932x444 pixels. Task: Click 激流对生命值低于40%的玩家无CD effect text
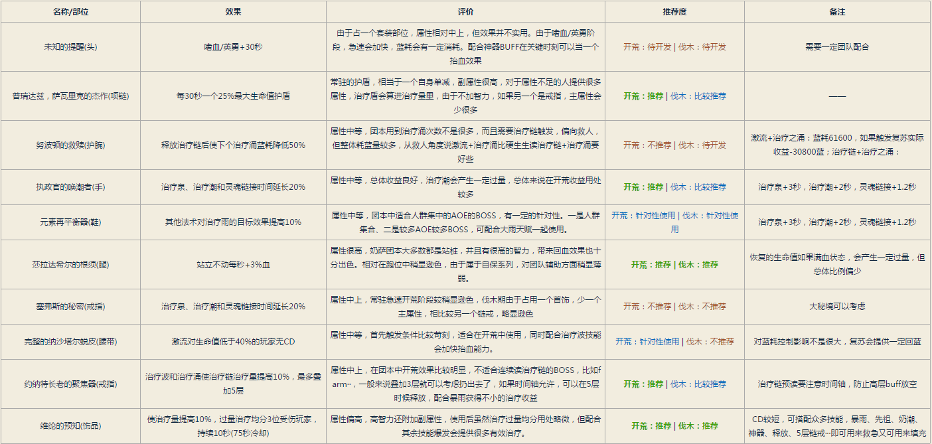(233, 342)
